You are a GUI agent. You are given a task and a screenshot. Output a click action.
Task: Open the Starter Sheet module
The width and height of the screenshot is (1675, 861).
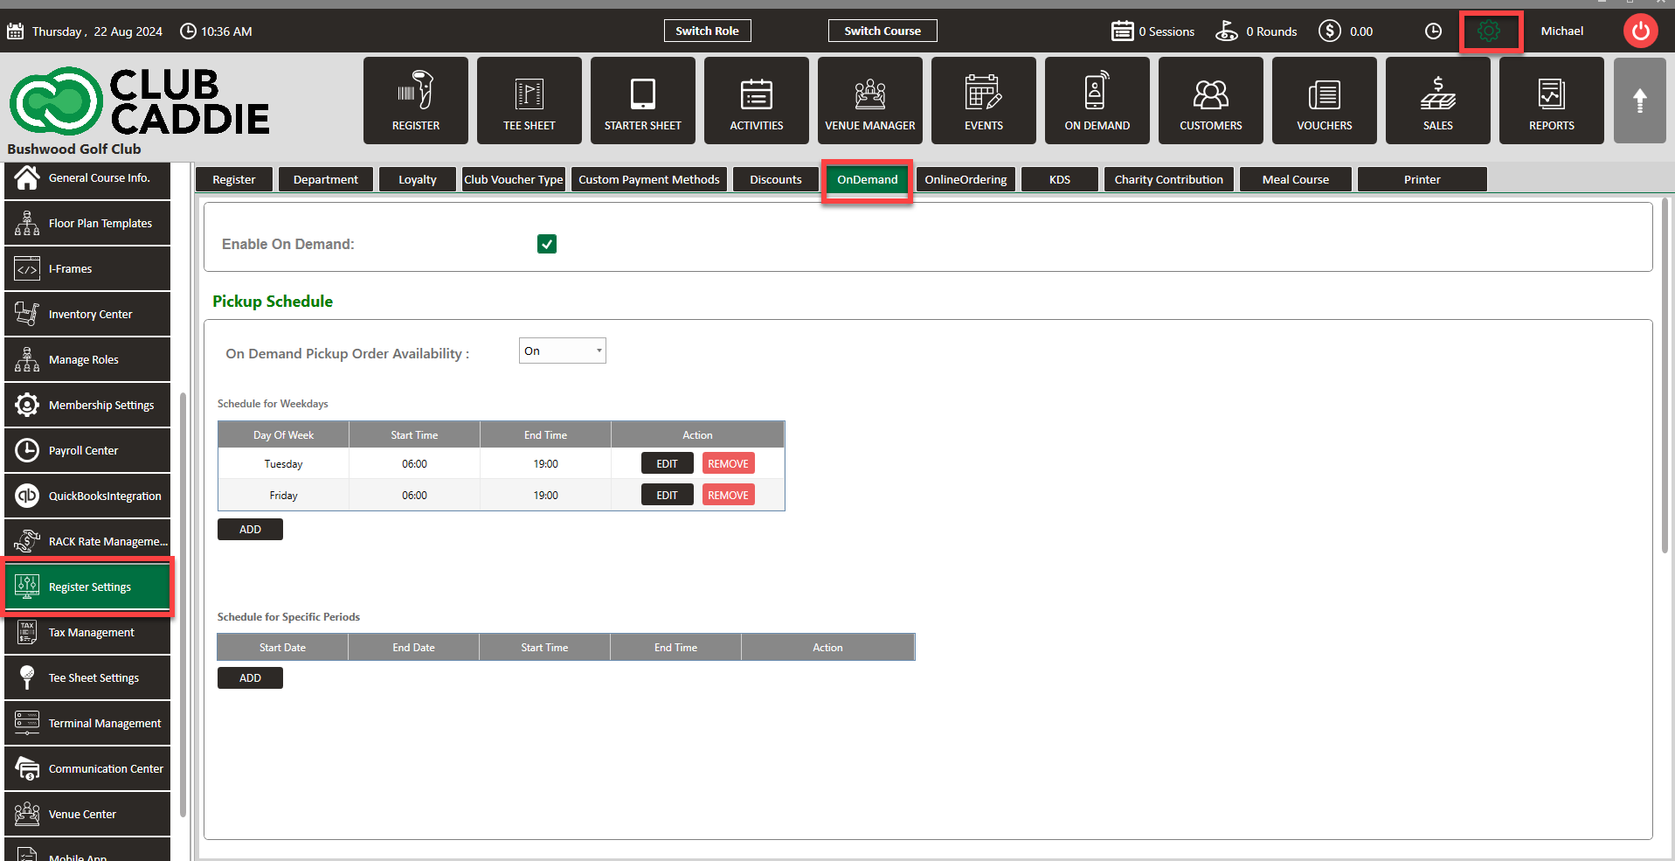[x=643, y=101]
